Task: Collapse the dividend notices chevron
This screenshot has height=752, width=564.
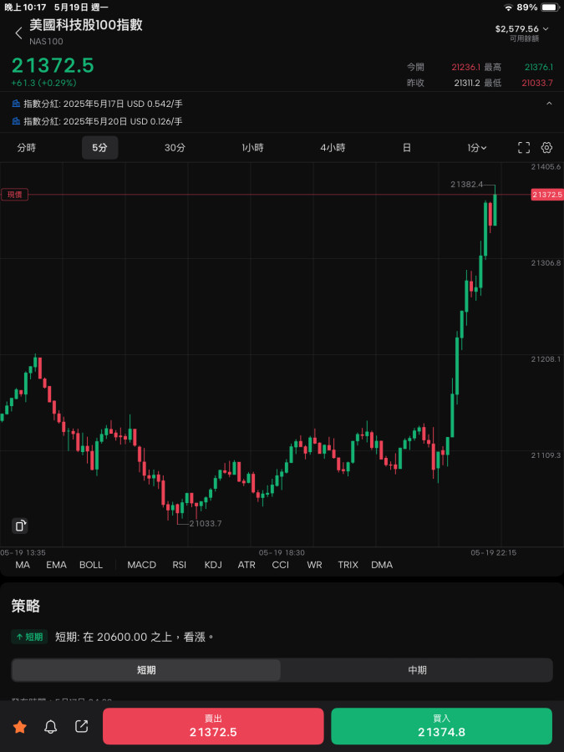Action: tap(549, 104)
